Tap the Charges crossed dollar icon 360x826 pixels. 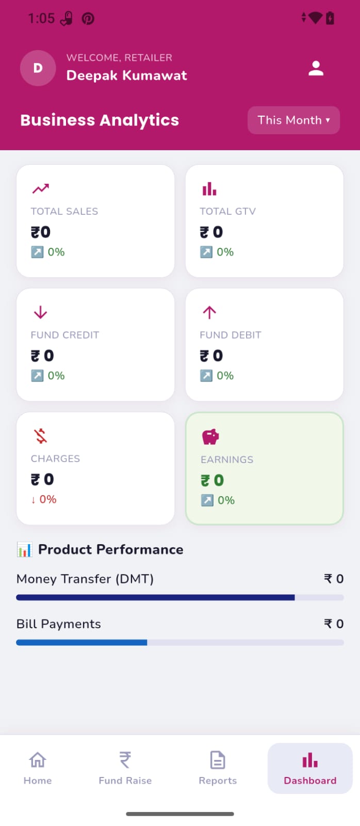(x=41, y=436)
